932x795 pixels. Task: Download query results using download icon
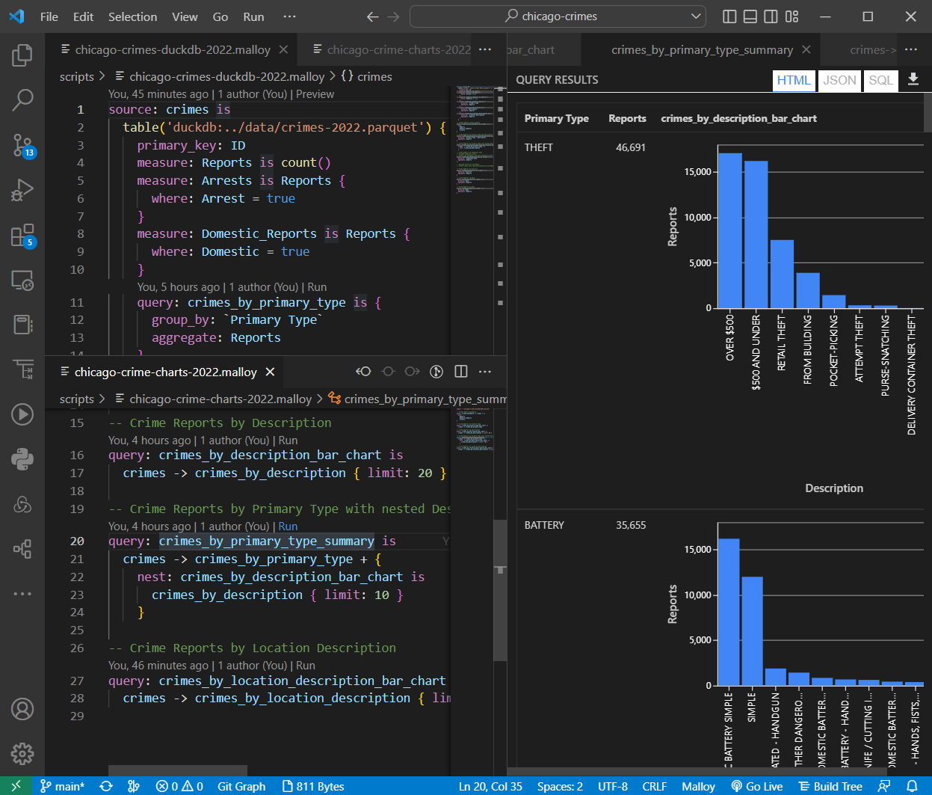913,79
